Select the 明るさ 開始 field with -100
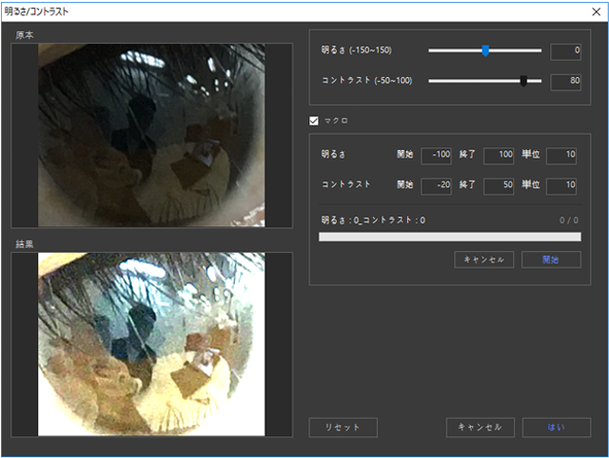Screen dimensions: 609x458 pos(438,155)
